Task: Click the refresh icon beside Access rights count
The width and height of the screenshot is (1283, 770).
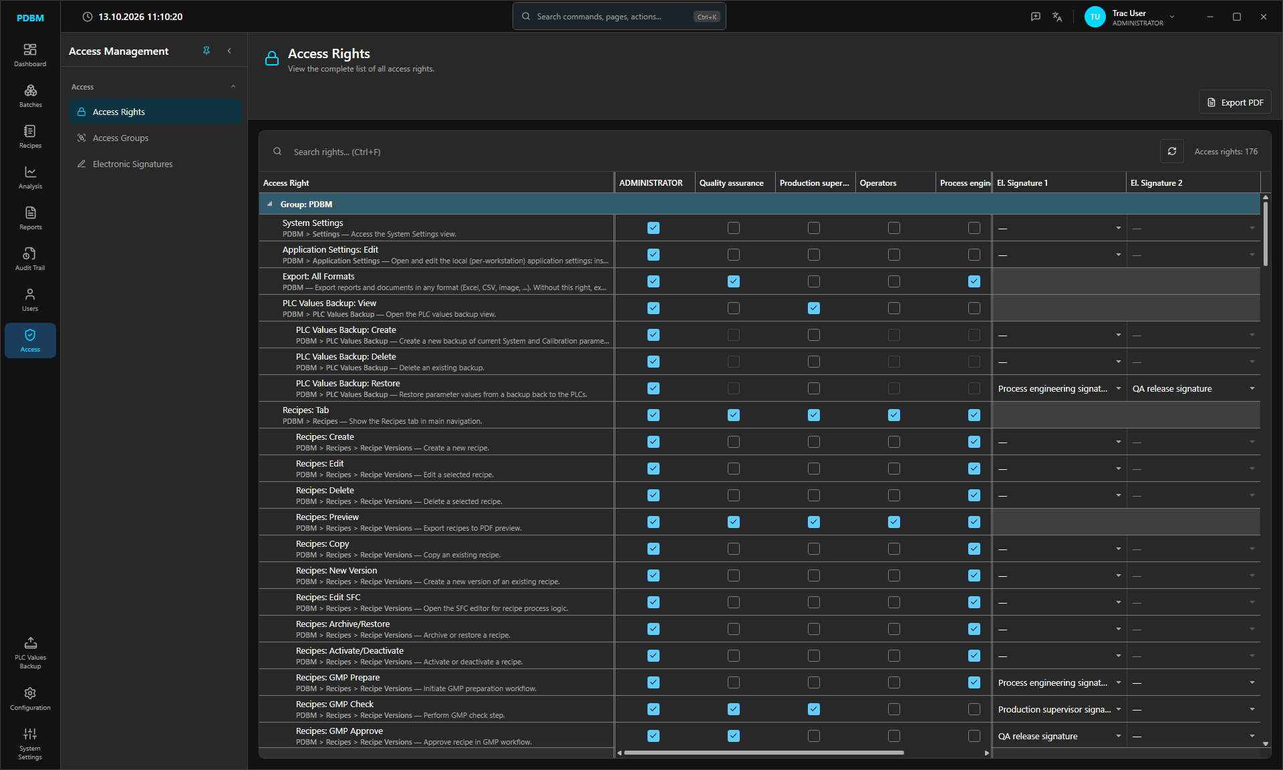Action: (x=1172, y=152)
